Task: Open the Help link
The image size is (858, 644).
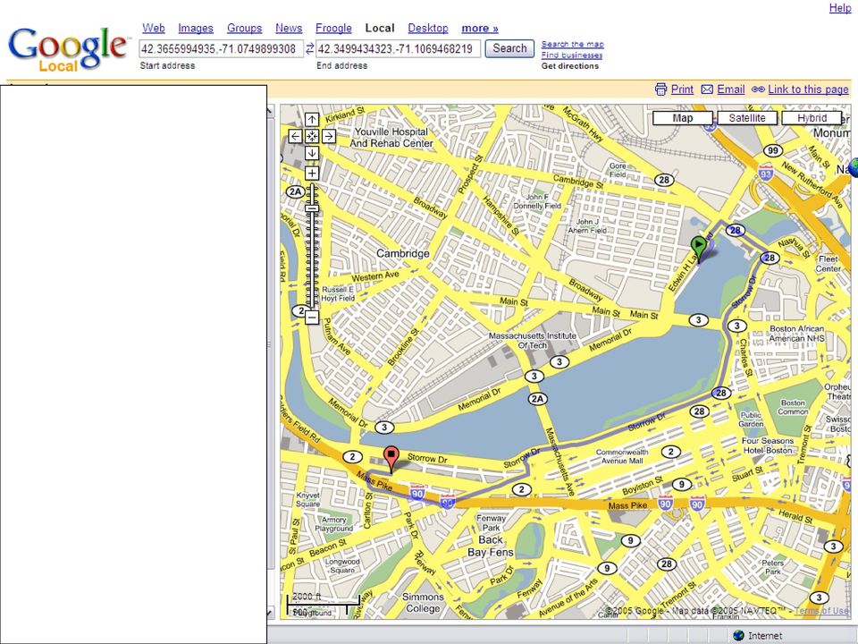Action: pyautogui.click(x=840, y=8)
